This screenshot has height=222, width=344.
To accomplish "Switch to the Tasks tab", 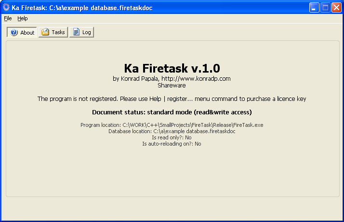I will click(53, 32).
